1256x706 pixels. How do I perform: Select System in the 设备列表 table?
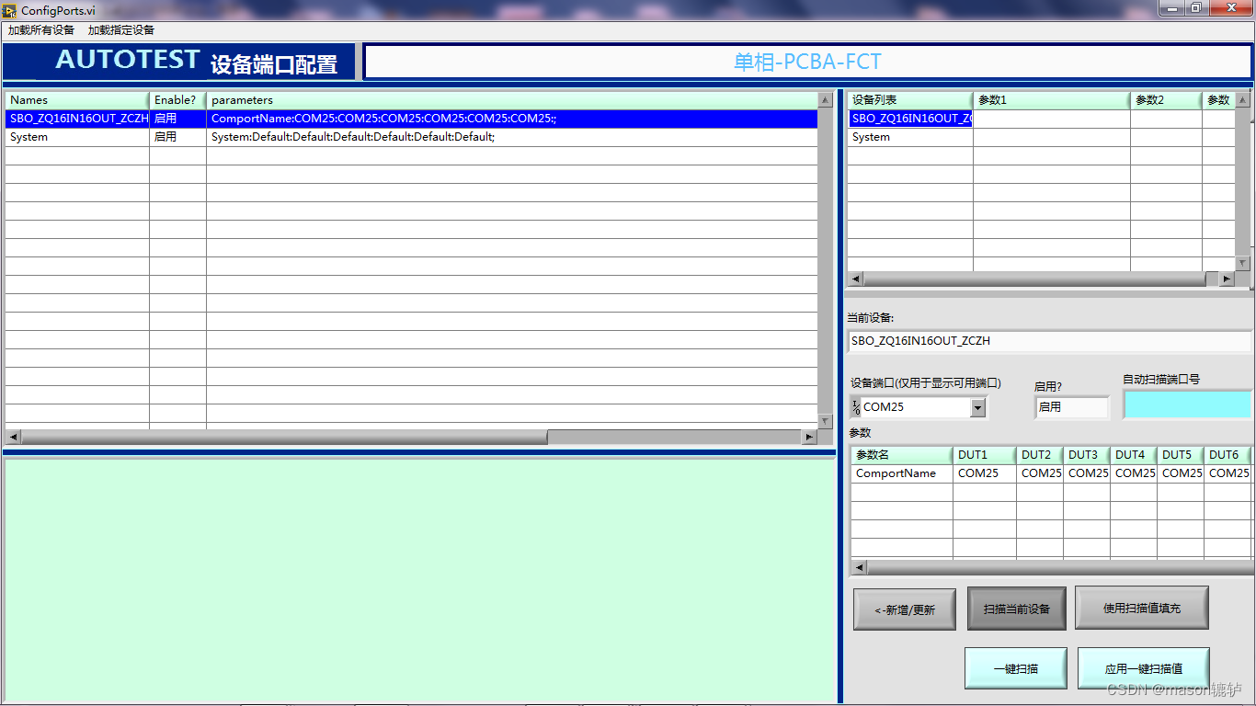pos(910,137)
